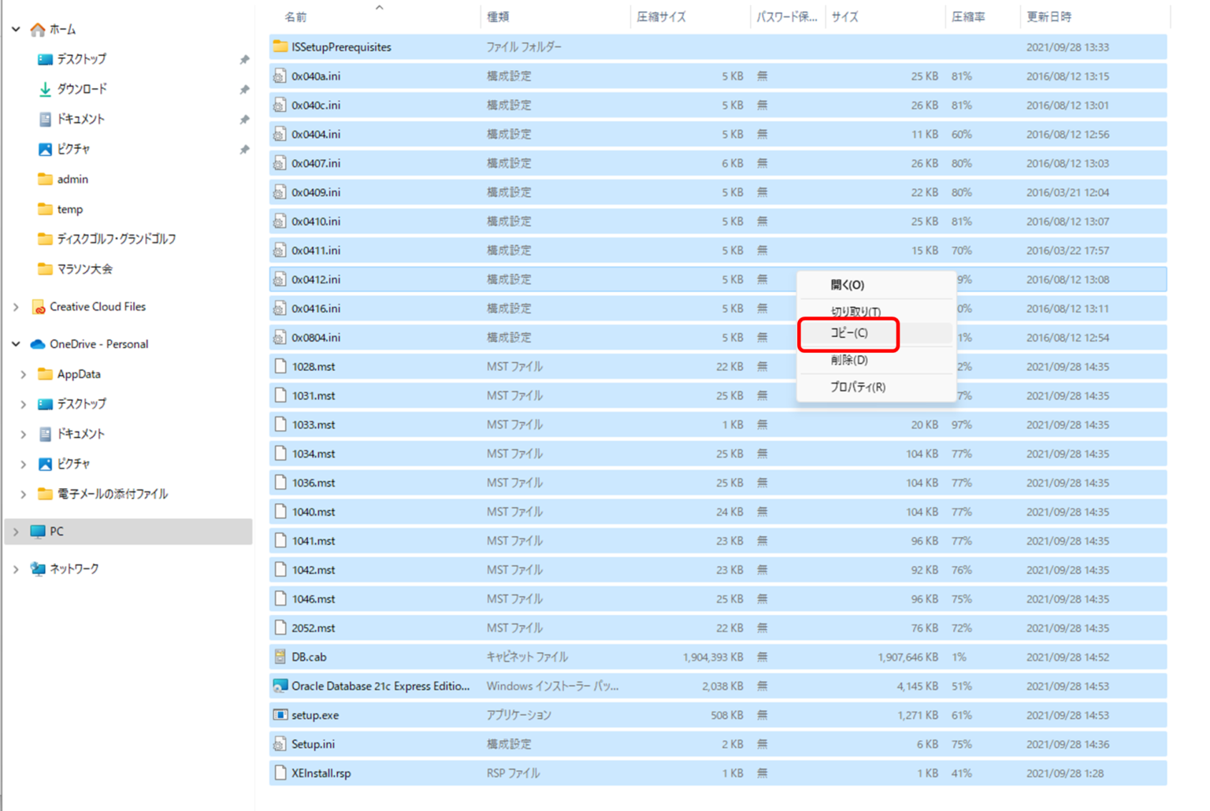Viewport: 1210px width, 811px height.
Task: Click the OneDrive - Personal cloud icon
Action: point(37,344)
